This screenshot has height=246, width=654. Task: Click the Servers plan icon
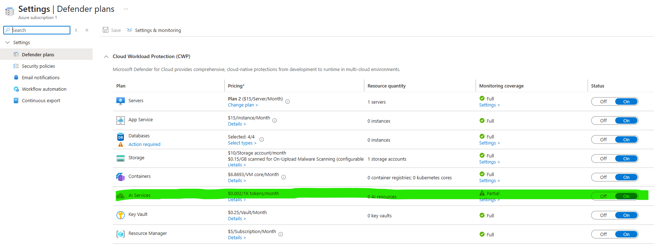[120, 101]
